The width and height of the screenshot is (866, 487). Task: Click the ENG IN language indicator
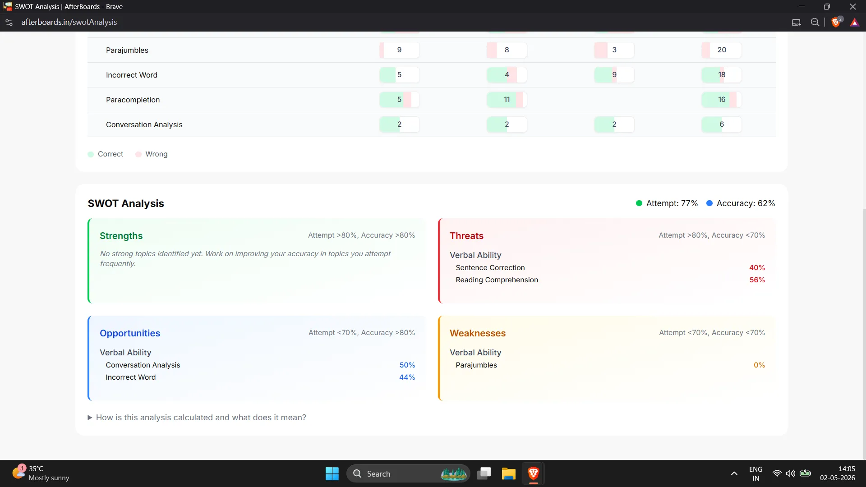pyautogui.click(x=756, y=473)
